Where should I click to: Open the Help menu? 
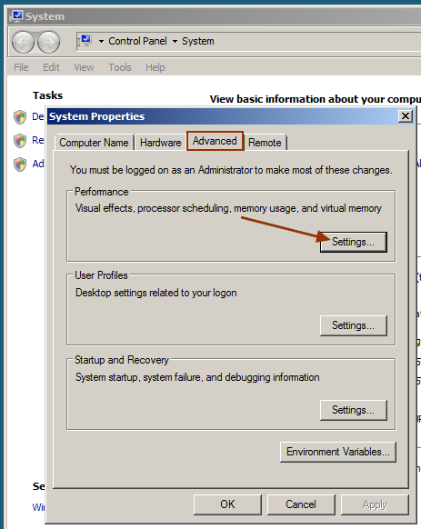(x=155, y=67)
